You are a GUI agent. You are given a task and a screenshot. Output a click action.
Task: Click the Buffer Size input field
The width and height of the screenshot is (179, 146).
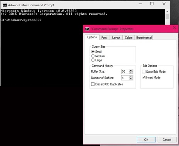pyautogui.click(x=125, y=71)
